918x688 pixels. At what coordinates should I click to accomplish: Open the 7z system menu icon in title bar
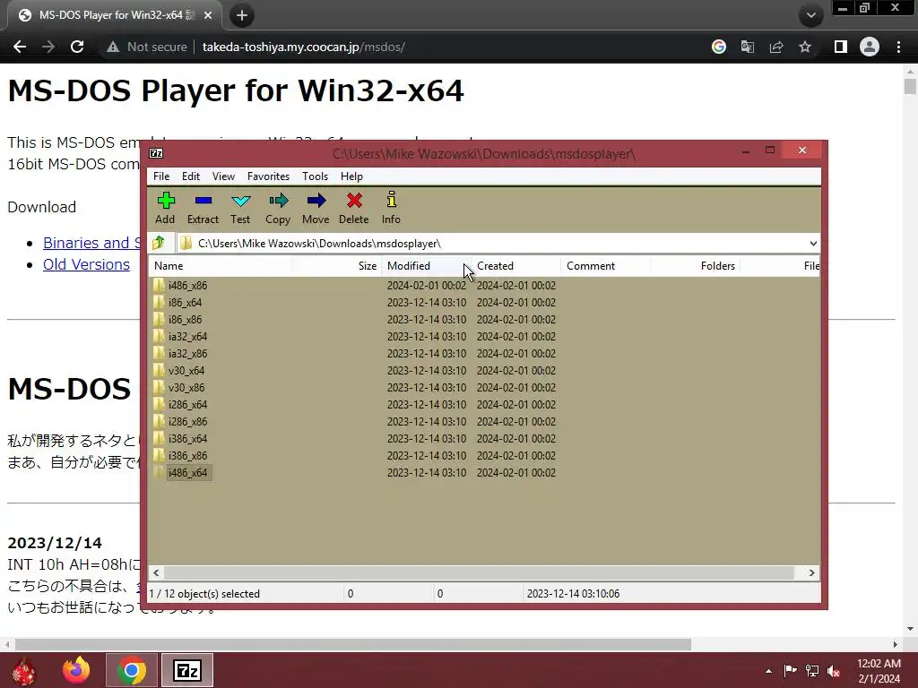pos(156,153)
